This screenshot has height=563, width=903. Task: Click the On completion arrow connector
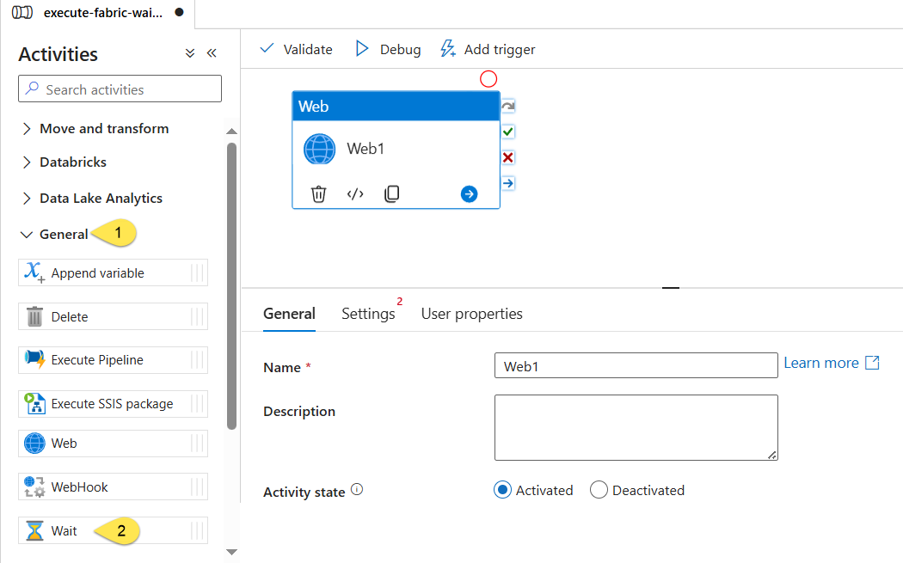(508, 183)
